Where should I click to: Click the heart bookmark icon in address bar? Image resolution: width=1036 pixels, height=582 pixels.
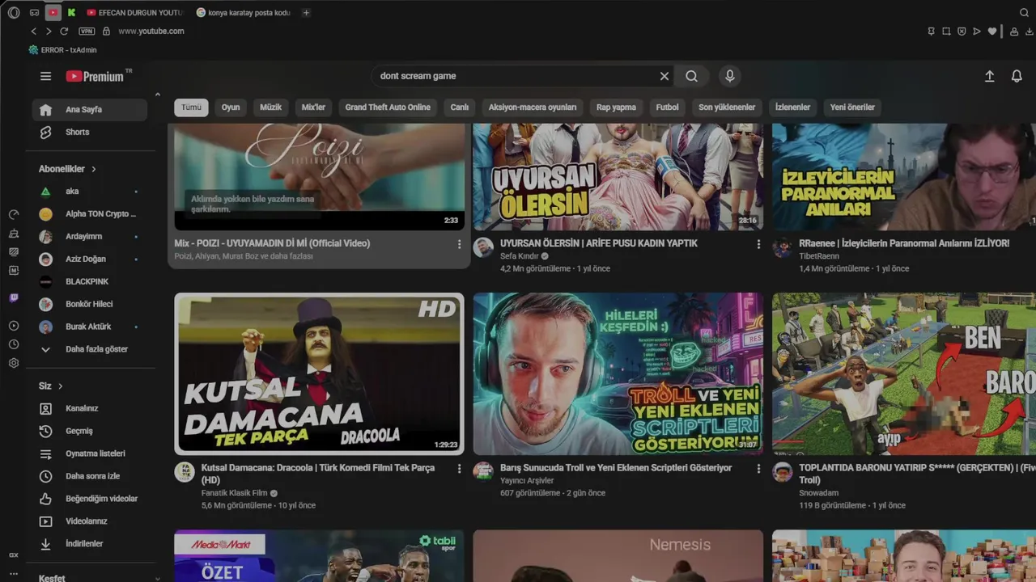pyautogui.click(x=992, y=32)
